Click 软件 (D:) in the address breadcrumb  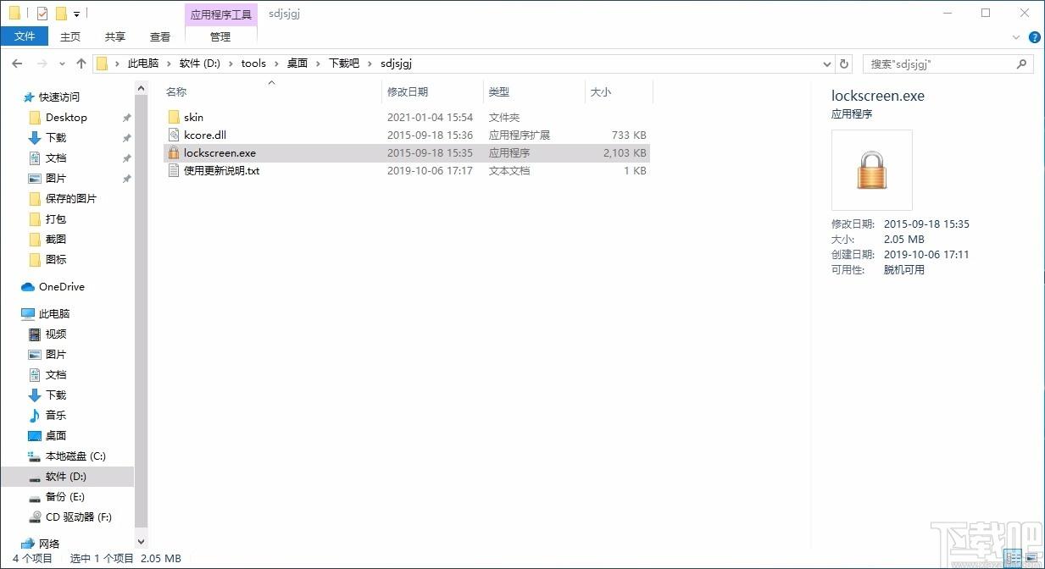(200, 64)
